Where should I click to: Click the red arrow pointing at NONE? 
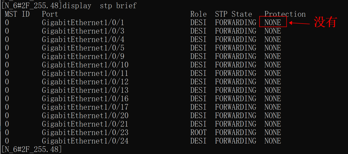click(299, 23)
